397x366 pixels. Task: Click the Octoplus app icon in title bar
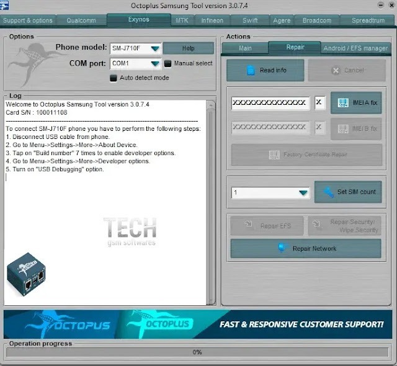tap(4, 6)
